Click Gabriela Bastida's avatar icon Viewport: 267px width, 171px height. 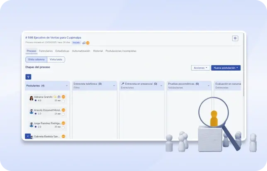point(32,136)
